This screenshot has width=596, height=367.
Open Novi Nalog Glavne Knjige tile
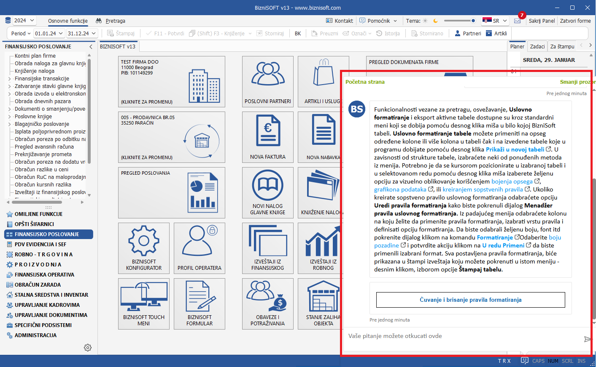coord(267,192)
